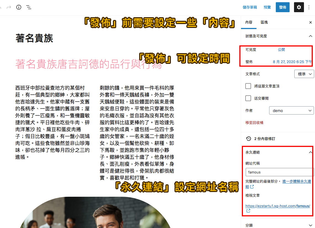315x228 pixels.
Task: Click external link icon below post URL
Action: pos(248,211)
